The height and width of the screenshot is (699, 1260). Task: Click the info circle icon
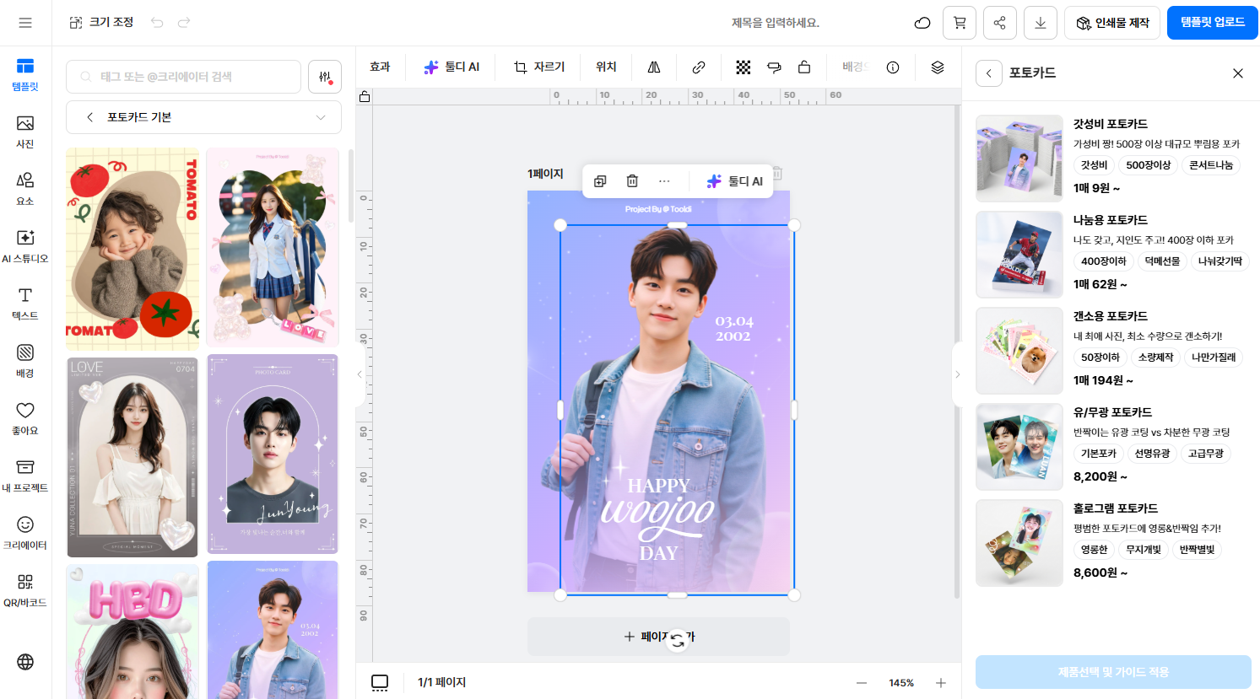[x=893, y=67]
